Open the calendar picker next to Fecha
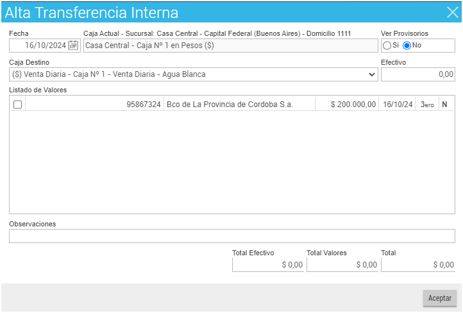 (73, 46)
